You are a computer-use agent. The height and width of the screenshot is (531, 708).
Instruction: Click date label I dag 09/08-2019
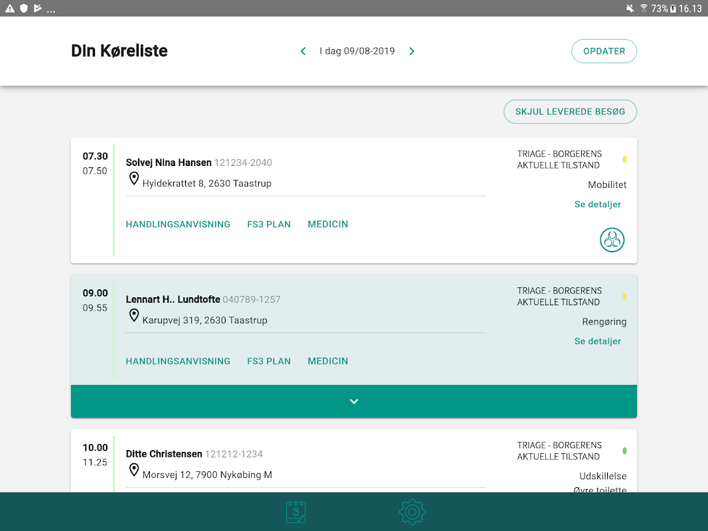[357, 51]
